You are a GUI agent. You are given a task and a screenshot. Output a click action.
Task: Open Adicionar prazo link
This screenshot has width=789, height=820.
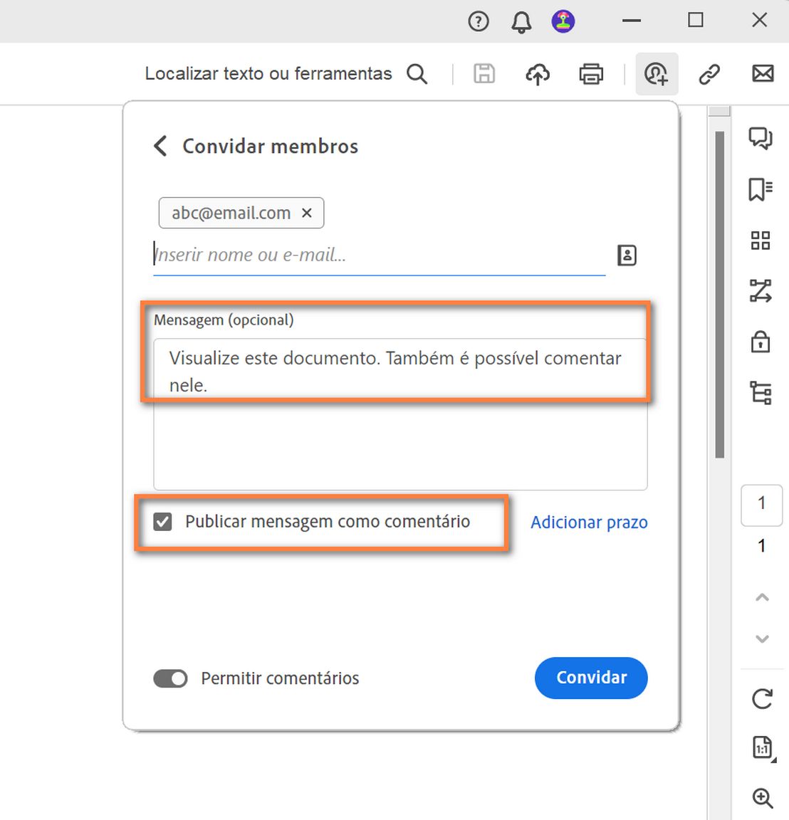(588, 522)
